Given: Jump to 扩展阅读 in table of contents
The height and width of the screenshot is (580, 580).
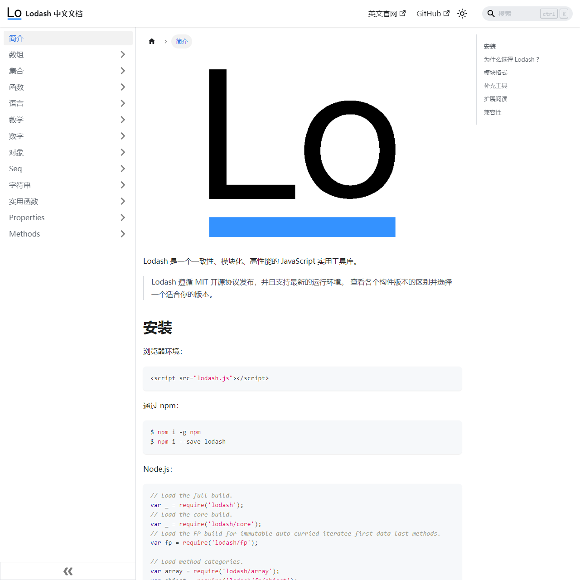Looking at the screenshot, I should tap(496, 99).
